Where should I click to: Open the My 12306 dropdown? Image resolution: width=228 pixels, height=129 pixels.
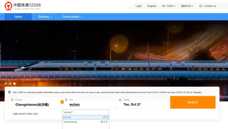169,6
